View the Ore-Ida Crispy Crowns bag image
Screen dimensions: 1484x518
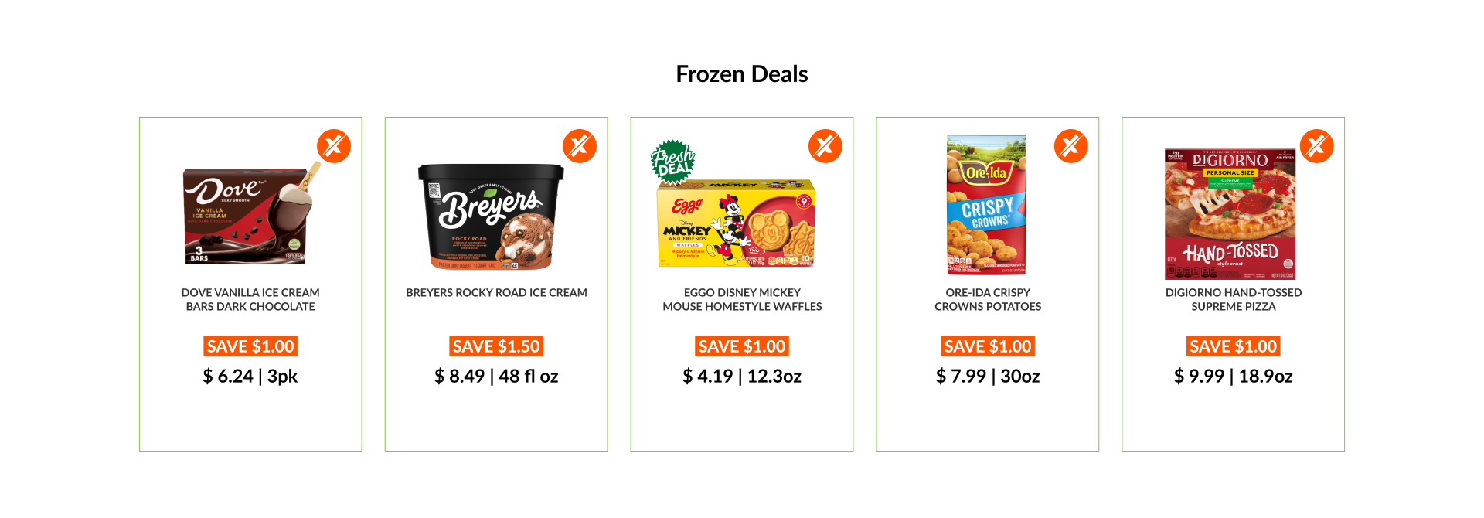(987, 205)
